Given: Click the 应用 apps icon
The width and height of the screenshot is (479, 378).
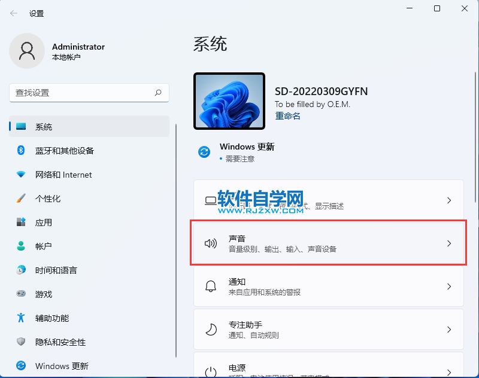Looking at the screenshot, I should (21, 222).
